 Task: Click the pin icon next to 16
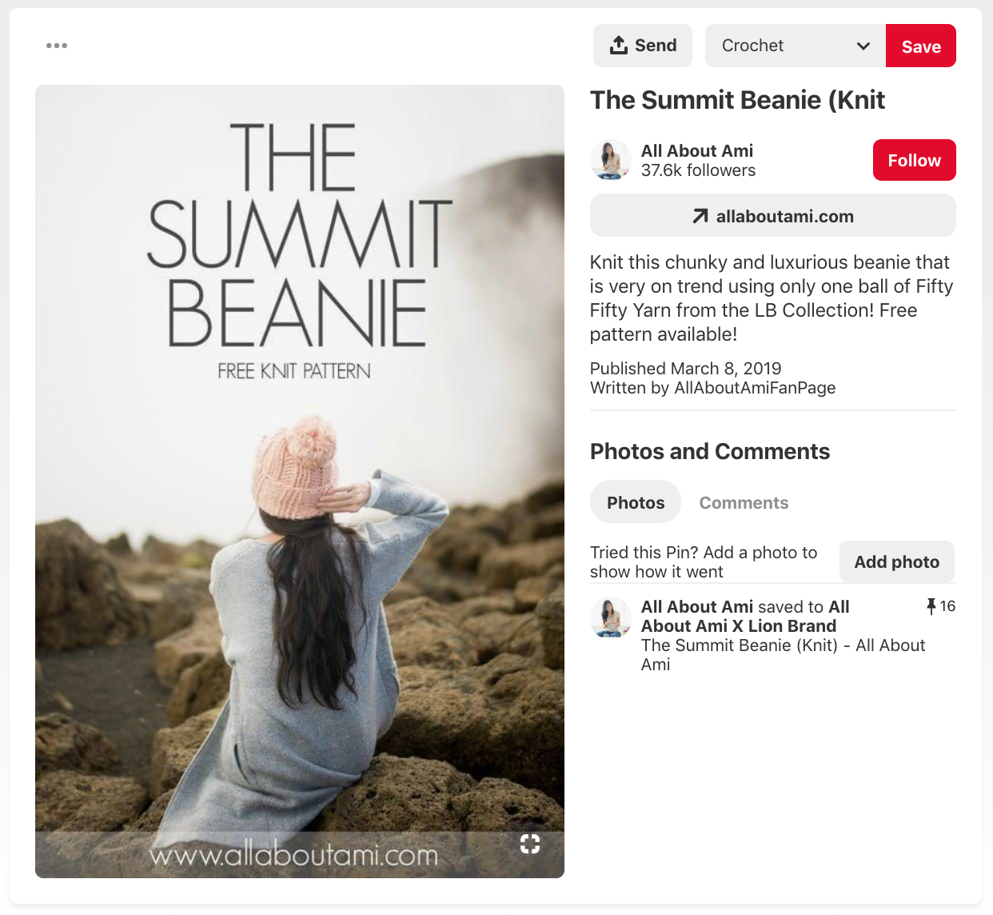(x=931, y=606)
